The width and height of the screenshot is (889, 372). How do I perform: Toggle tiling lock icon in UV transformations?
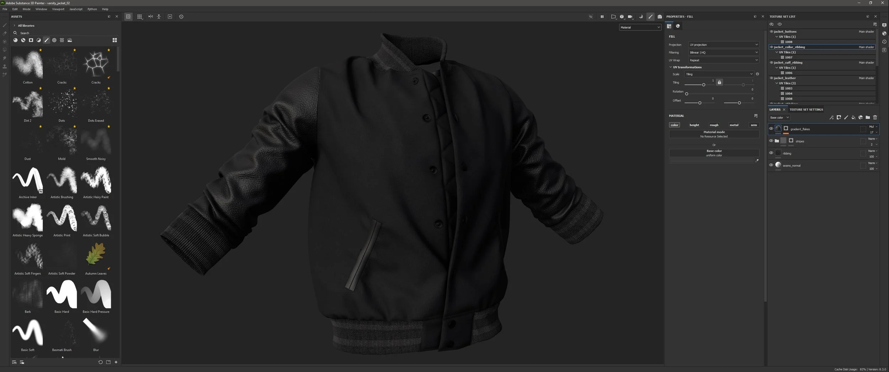pyautogui.click(x=719, y=82)
